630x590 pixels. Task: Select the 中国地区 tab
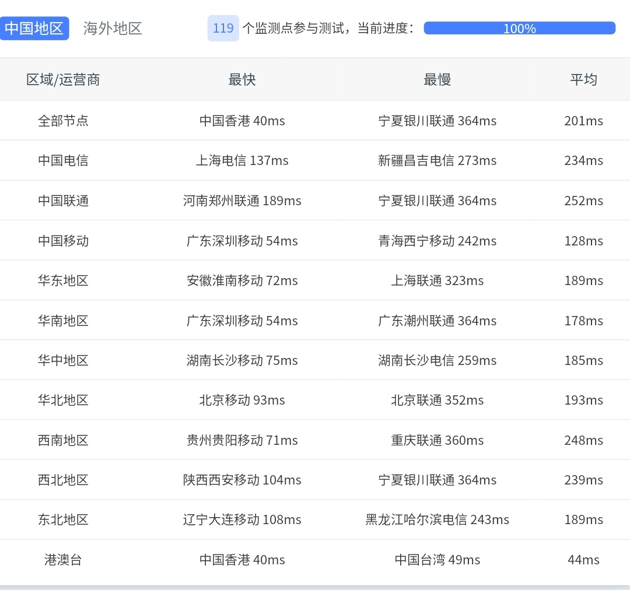pyautogui.click(x=34, y=27)
